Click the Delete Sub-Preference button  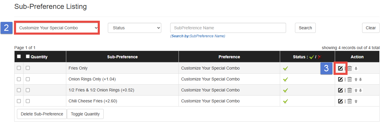click(x=42, y=114)
